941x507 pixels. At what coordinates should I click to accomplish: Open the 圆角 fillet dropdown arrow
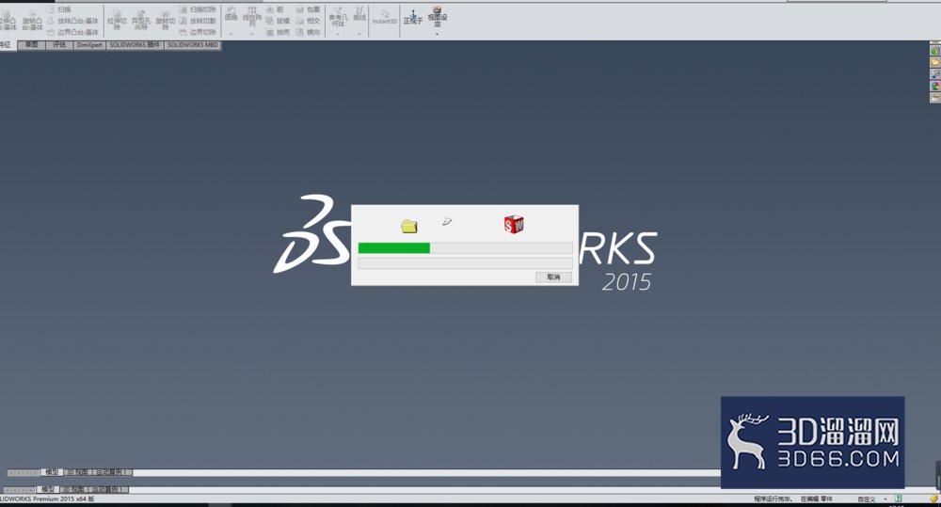(x=231, y=34)
